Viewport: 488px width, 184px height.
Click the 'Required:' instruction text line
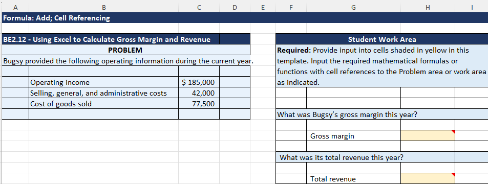click(x=373, y=50)
